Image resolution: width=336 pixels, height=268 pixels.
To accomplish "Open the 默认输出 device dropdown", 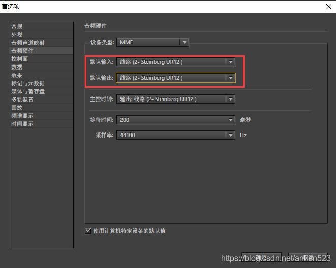I will coord(176,78).
